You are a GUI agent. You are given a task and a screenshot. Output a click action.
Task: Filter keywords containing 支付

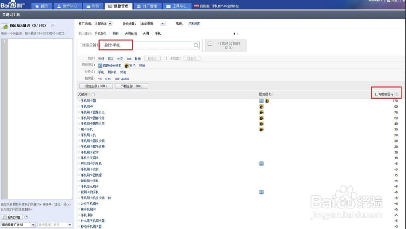point(101,59)
